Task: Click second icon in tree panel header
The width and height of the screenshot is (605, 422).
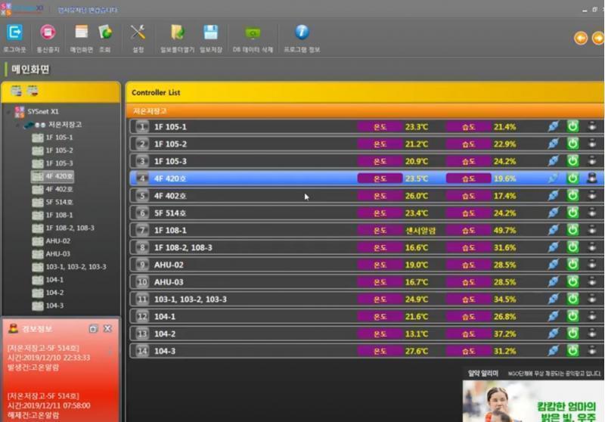Action: tap(33, 91)
